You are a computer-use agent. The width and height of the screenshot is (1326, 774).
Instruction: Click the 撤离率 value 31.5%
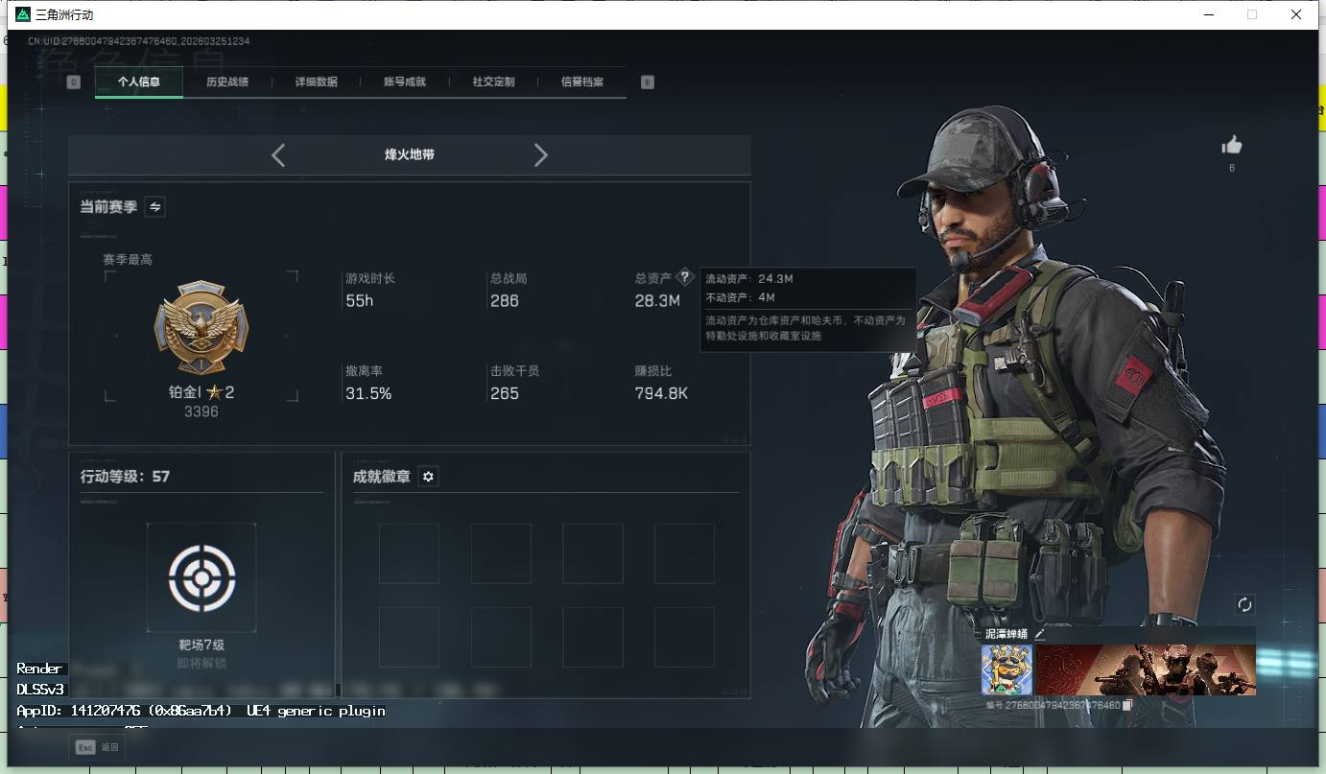tap(369, 393)
